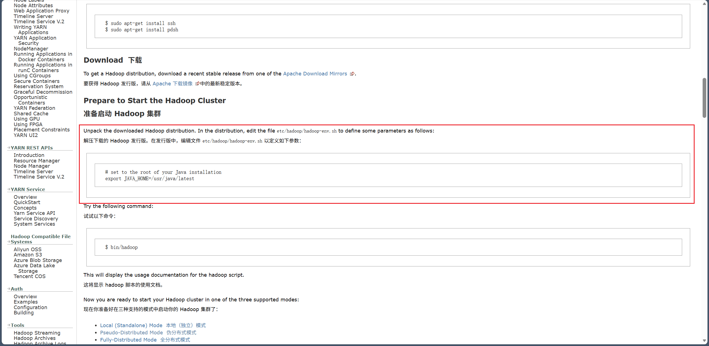Open Introduction under YARN REST APIs

click(x=29, y=155)
